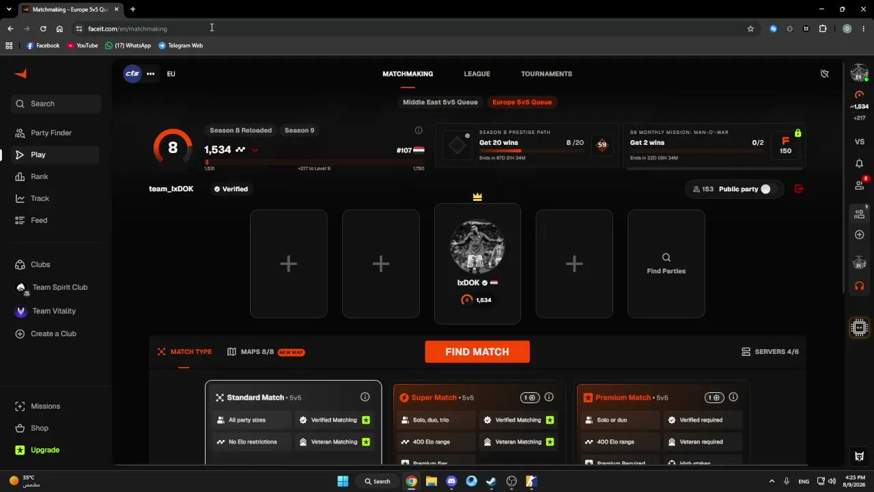Open Discord from the taskbar
Screen dimensions: 874x492
tap(451, 481)
